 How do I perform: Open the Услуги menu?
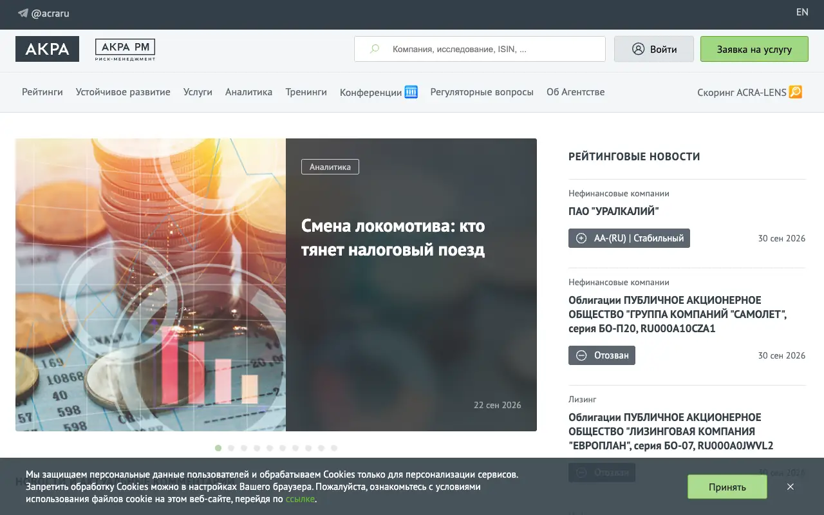tap(198, 92)
